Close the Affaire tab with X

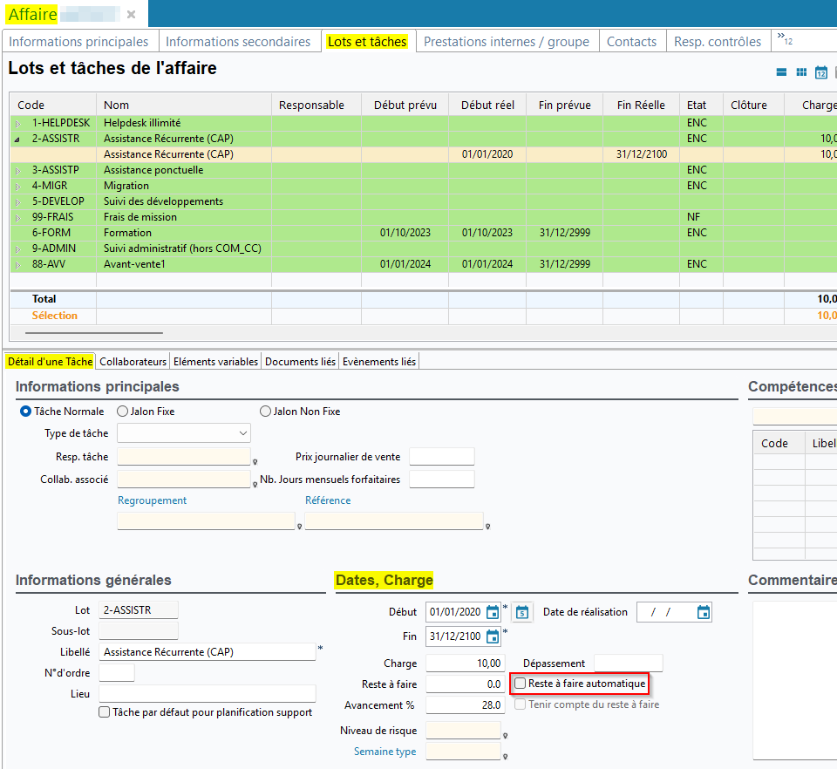coord(131,15)
